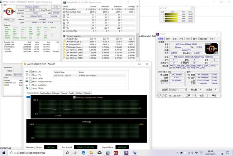Click the CPU-Z taskbar icon
This screenshot has width=233, height=156.
[127, 153]
